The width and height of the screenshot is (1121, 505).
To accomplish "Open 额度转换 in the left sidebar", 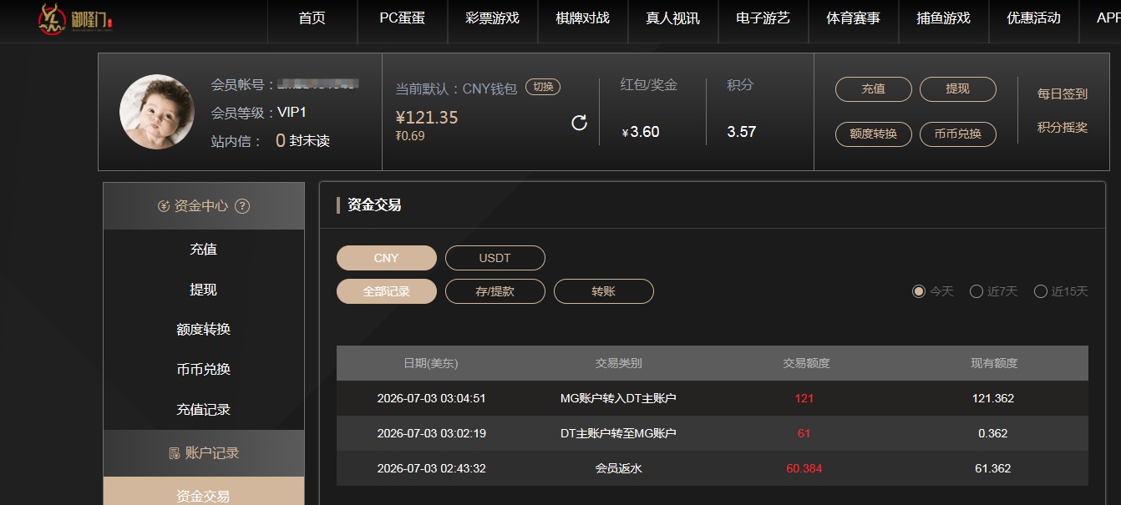I will (204, 330).
